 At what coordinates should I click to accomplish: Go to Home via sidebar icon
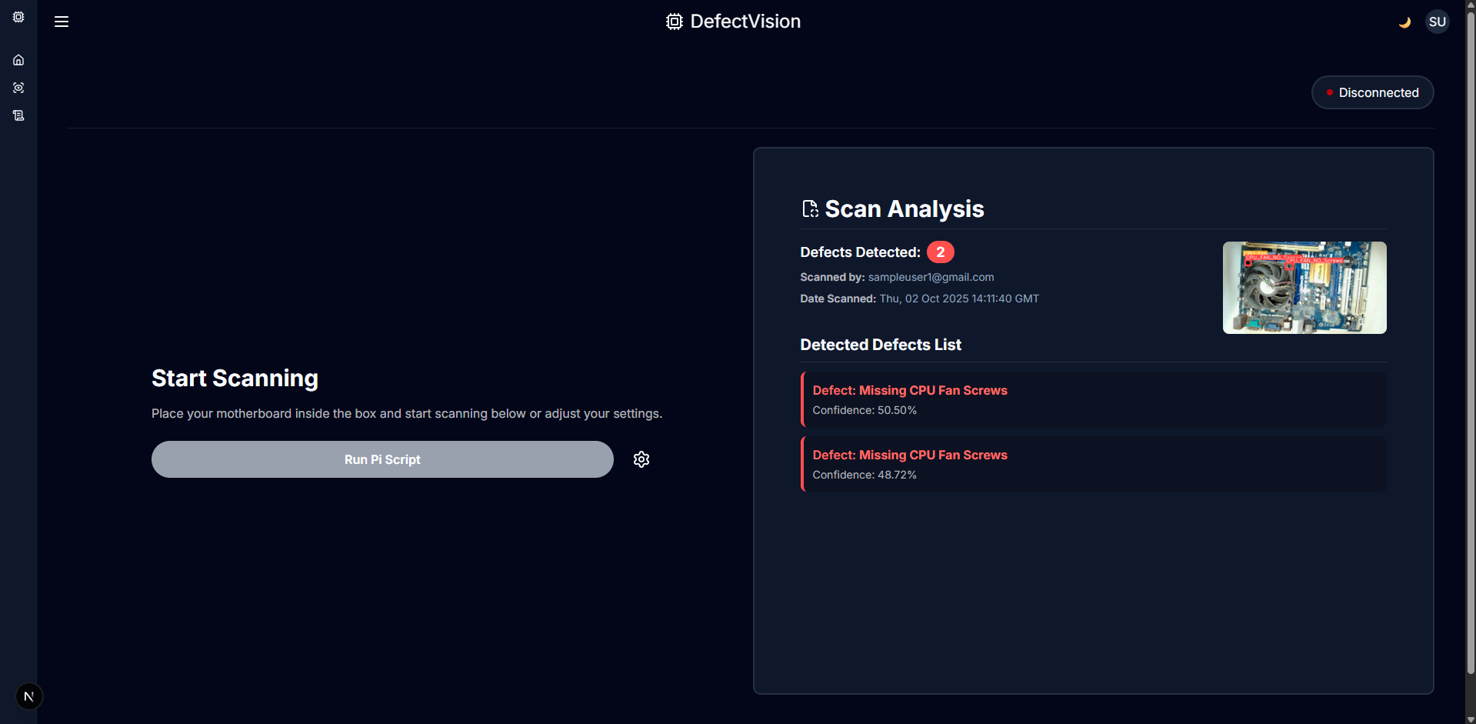[x=18, y=60]
